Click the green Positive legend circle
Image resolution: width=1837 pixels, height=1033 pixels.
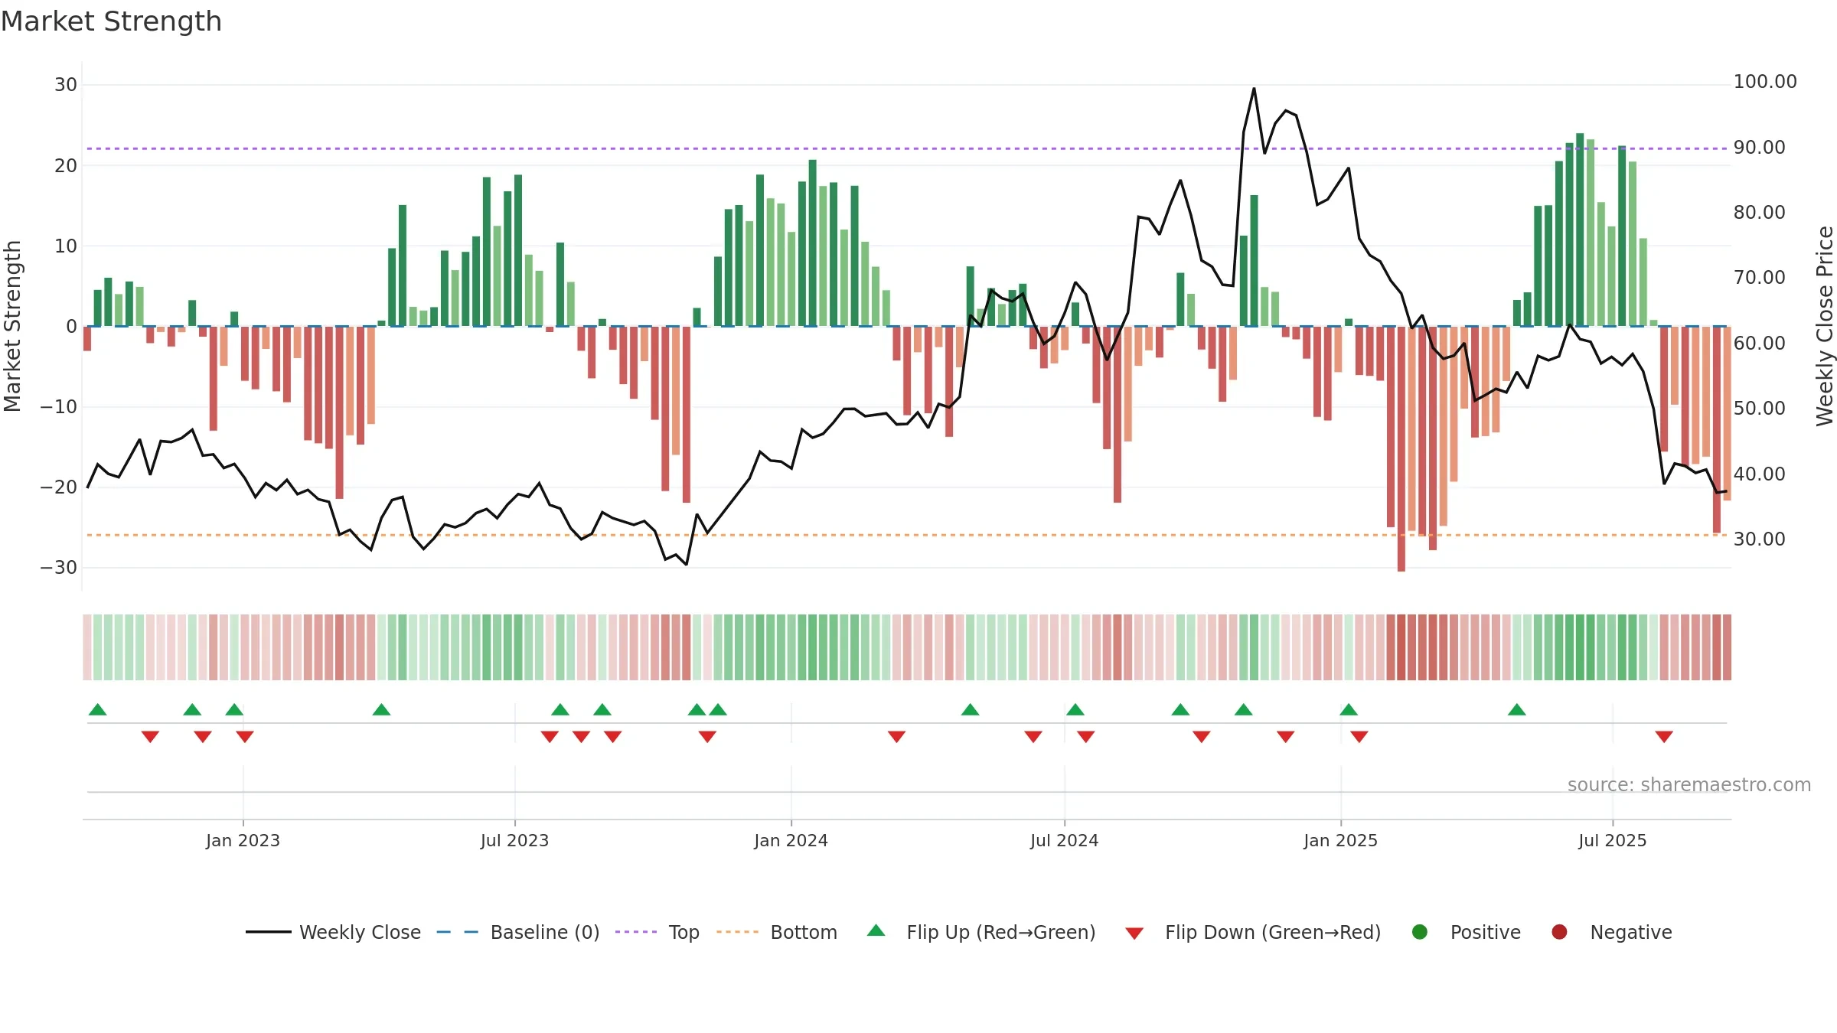click(x=1420, y=932)
